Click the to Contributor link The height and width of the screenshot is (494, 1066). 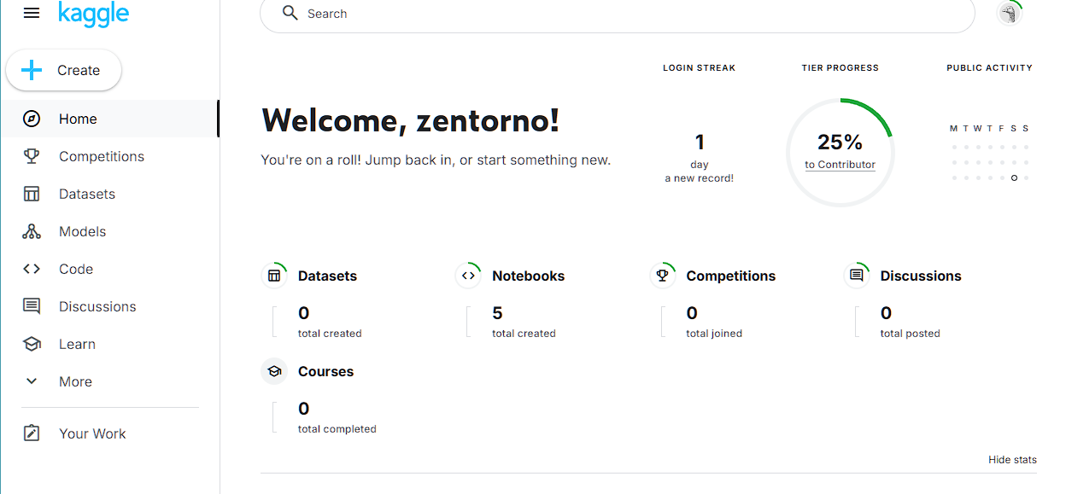[x=840, y=165]
